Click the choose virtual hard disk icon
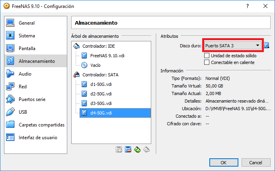Viewport: 275px width, 171px height. pyautogui.click(x=267, y=45)
